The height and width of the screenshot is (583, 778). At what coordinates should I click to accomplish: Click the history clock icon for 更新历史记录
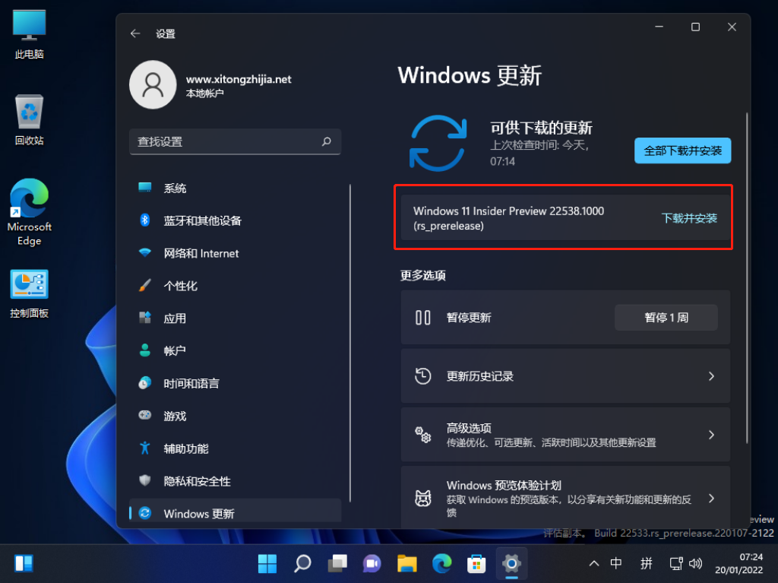[x=422, y=376]
